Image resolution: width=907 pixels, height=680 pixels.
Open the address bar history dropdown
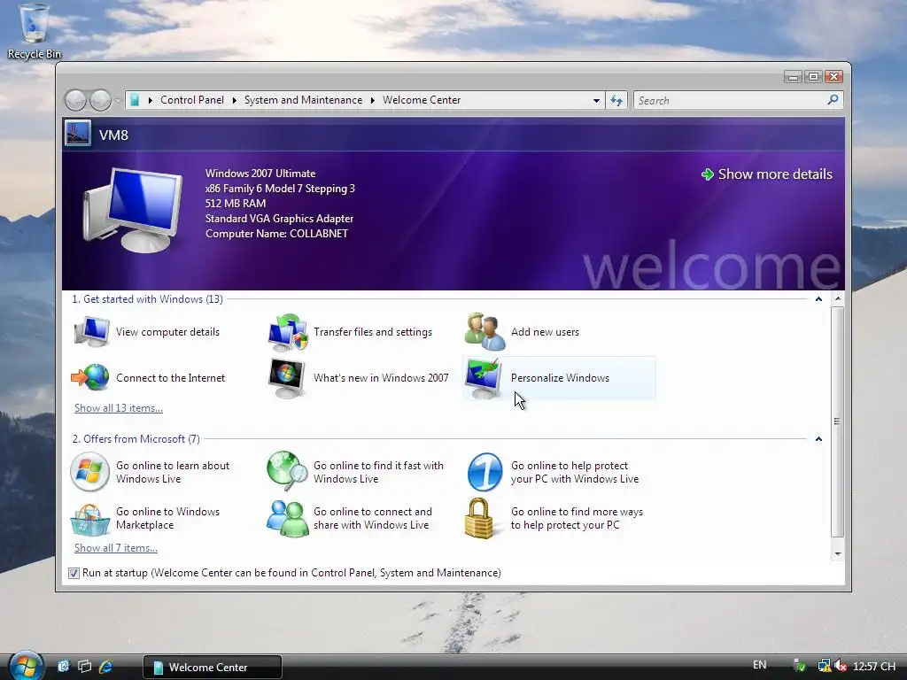tap(596, 101)
